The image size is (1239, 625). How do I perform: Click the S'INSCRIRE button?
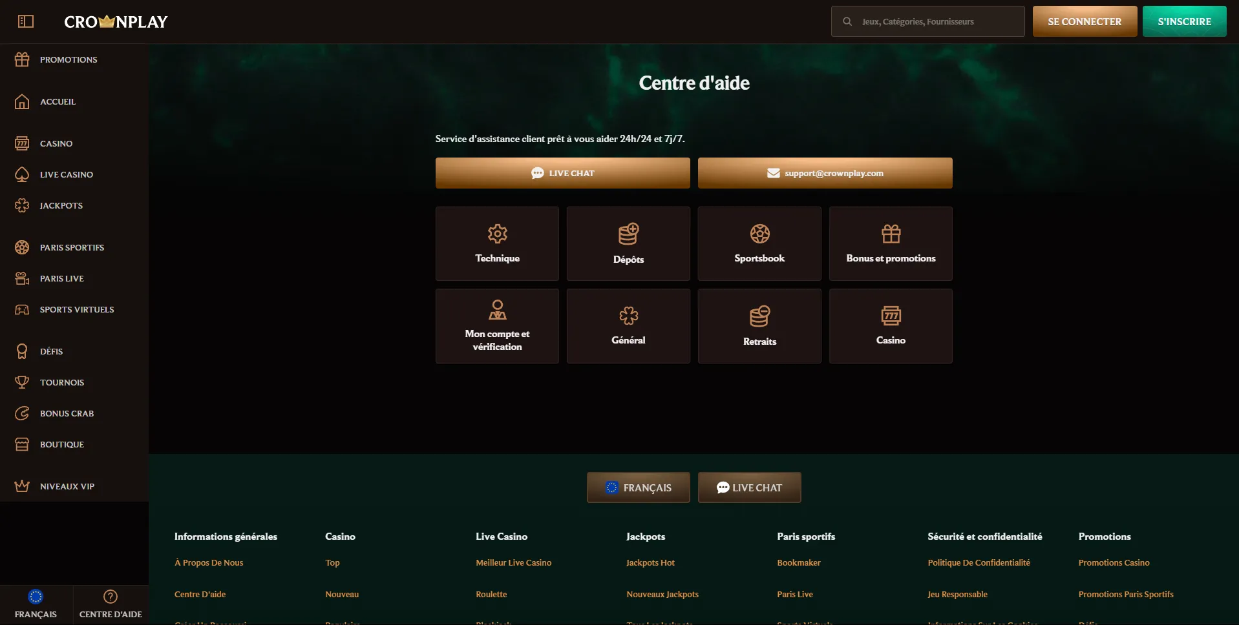point(1184,21)
